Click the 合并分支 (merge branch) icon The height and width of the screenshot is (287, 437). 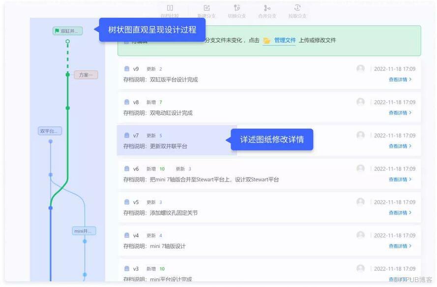click(267, 8)
